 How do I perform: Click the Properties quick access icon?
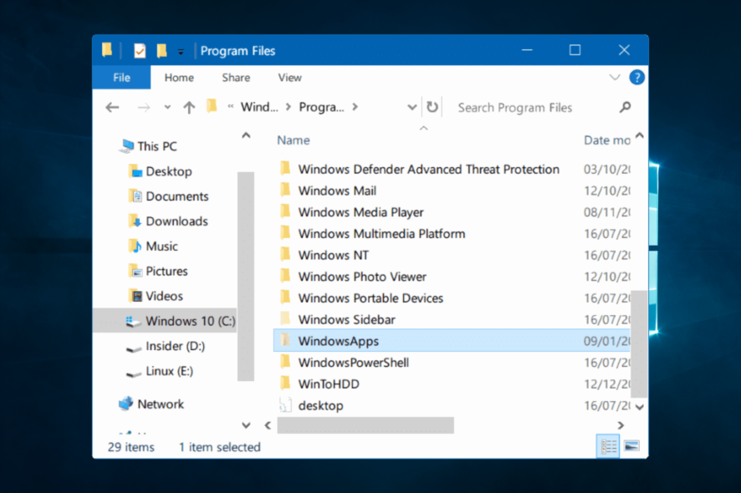point(140,50)
